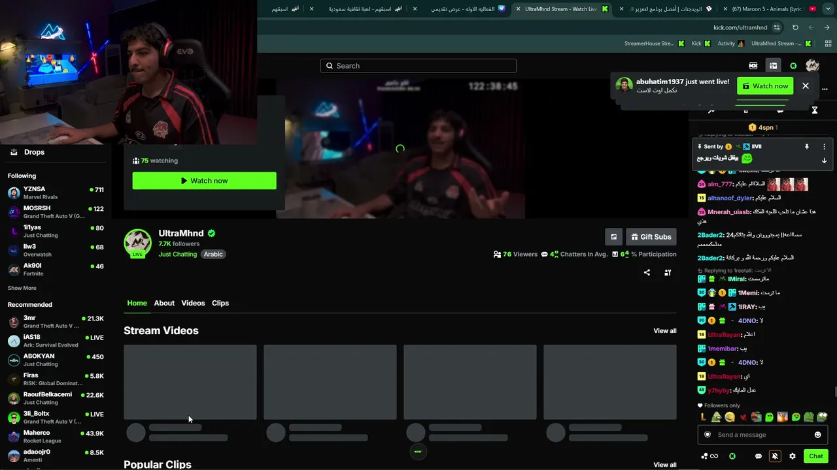This screenshot has width=837, height=470.
Task: Click the chat bubble icon below message box
Action: coord(759,456)
